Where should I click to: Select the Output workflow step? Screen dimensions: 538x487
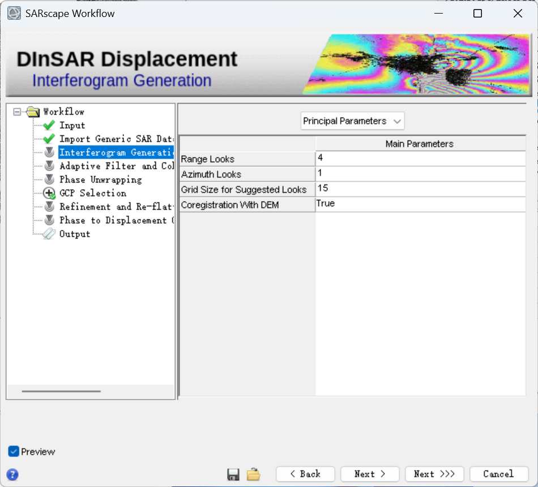[75, 234]
